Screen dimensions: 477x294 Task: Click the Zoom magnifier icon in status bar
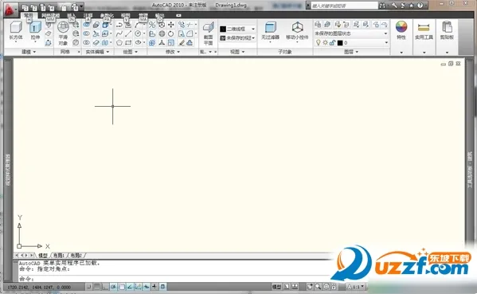pyautogui.click(x=318, y=286)
